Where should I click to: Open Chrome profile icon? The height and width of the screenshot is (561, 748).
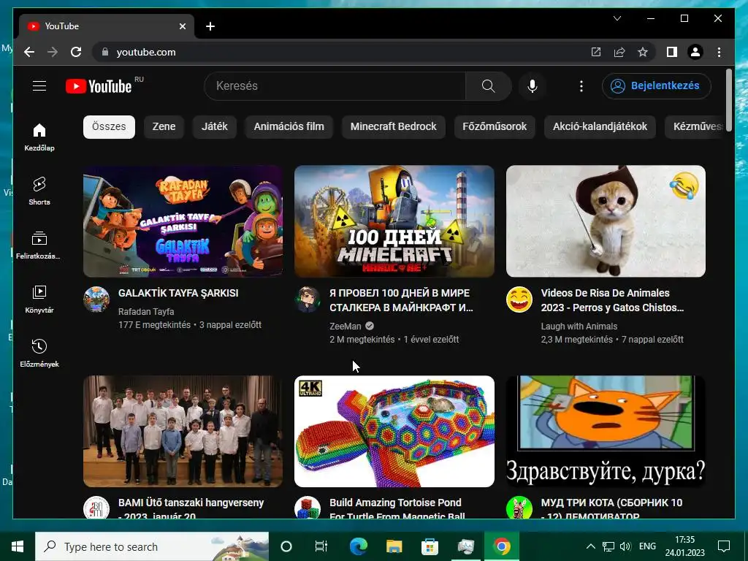(695, 52)
